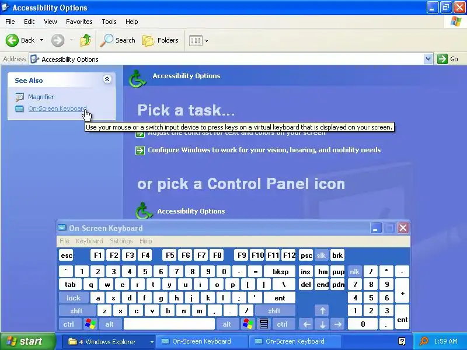The width and height of the screenshot is (467, 350).
Task: Toggle the Folders pane button
Action: point(161,40)
